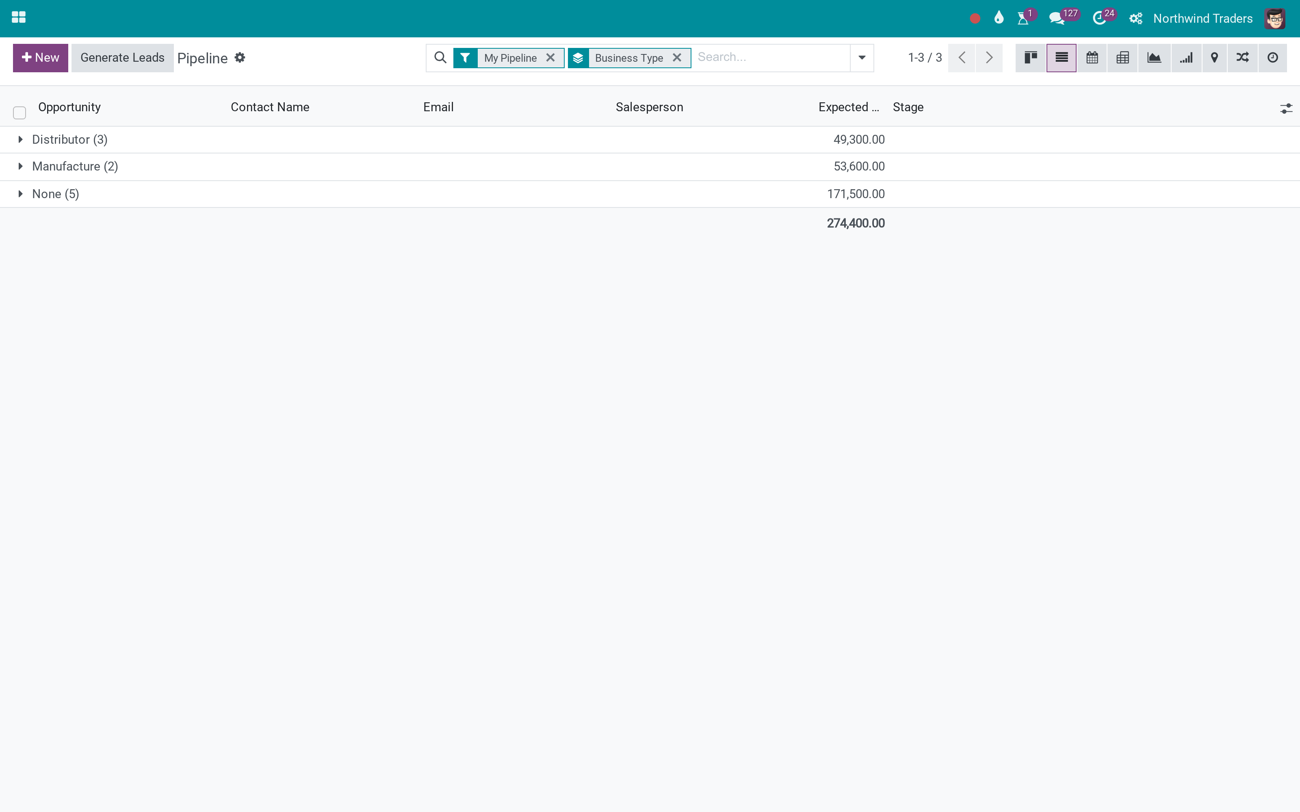Go to previous page arrow
The height and width of the screenshot is (812, 1300).
coord(962,58)
